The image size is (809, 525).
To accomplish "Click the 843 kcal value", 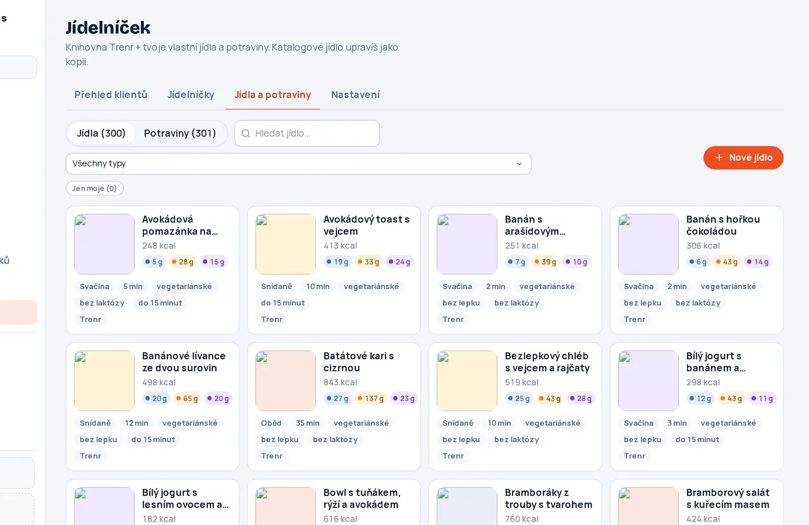I will point(340,382).
